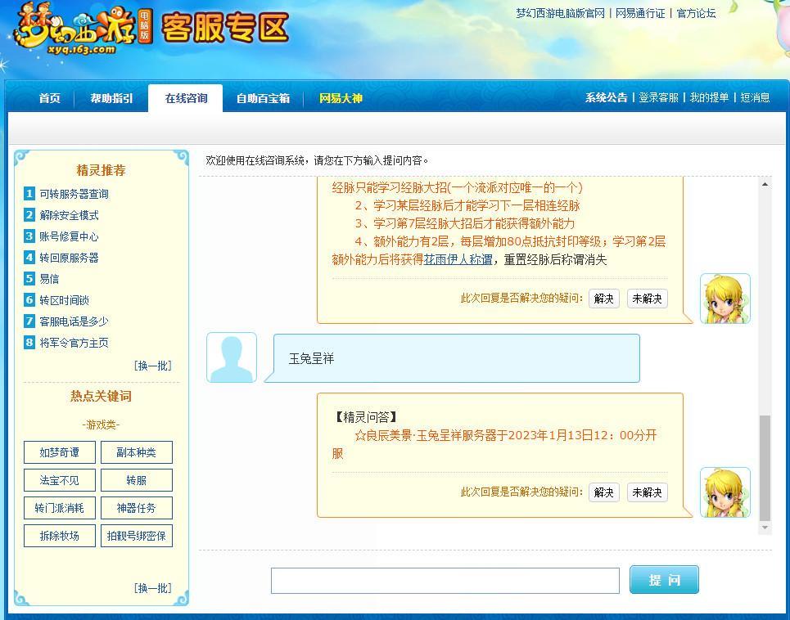
Task: Mark the 玉兔呈祥 reply as 解决
Action: point(603,492)
